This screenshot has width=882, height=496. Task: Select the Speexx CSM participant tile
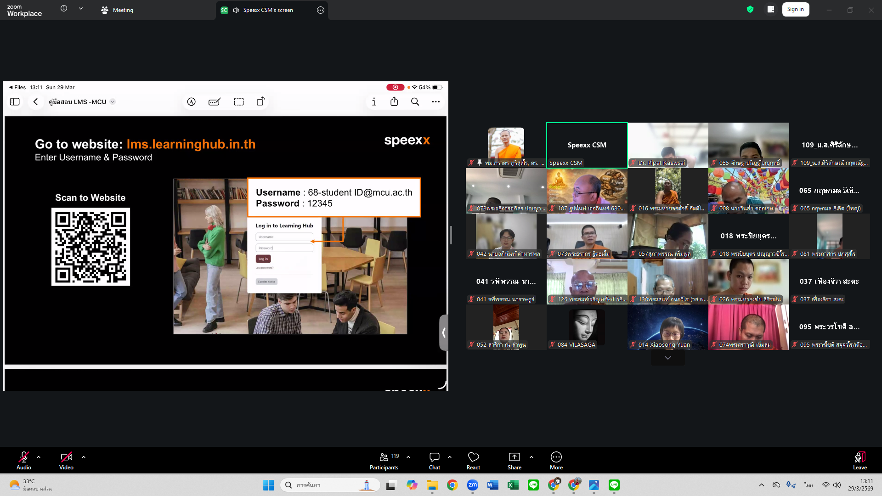click(587, 145)
